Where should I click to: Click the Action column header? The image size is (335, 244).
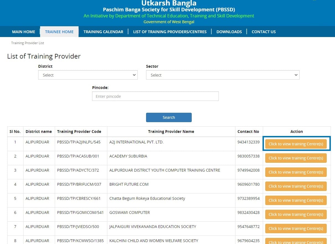(x=297, y=132)
